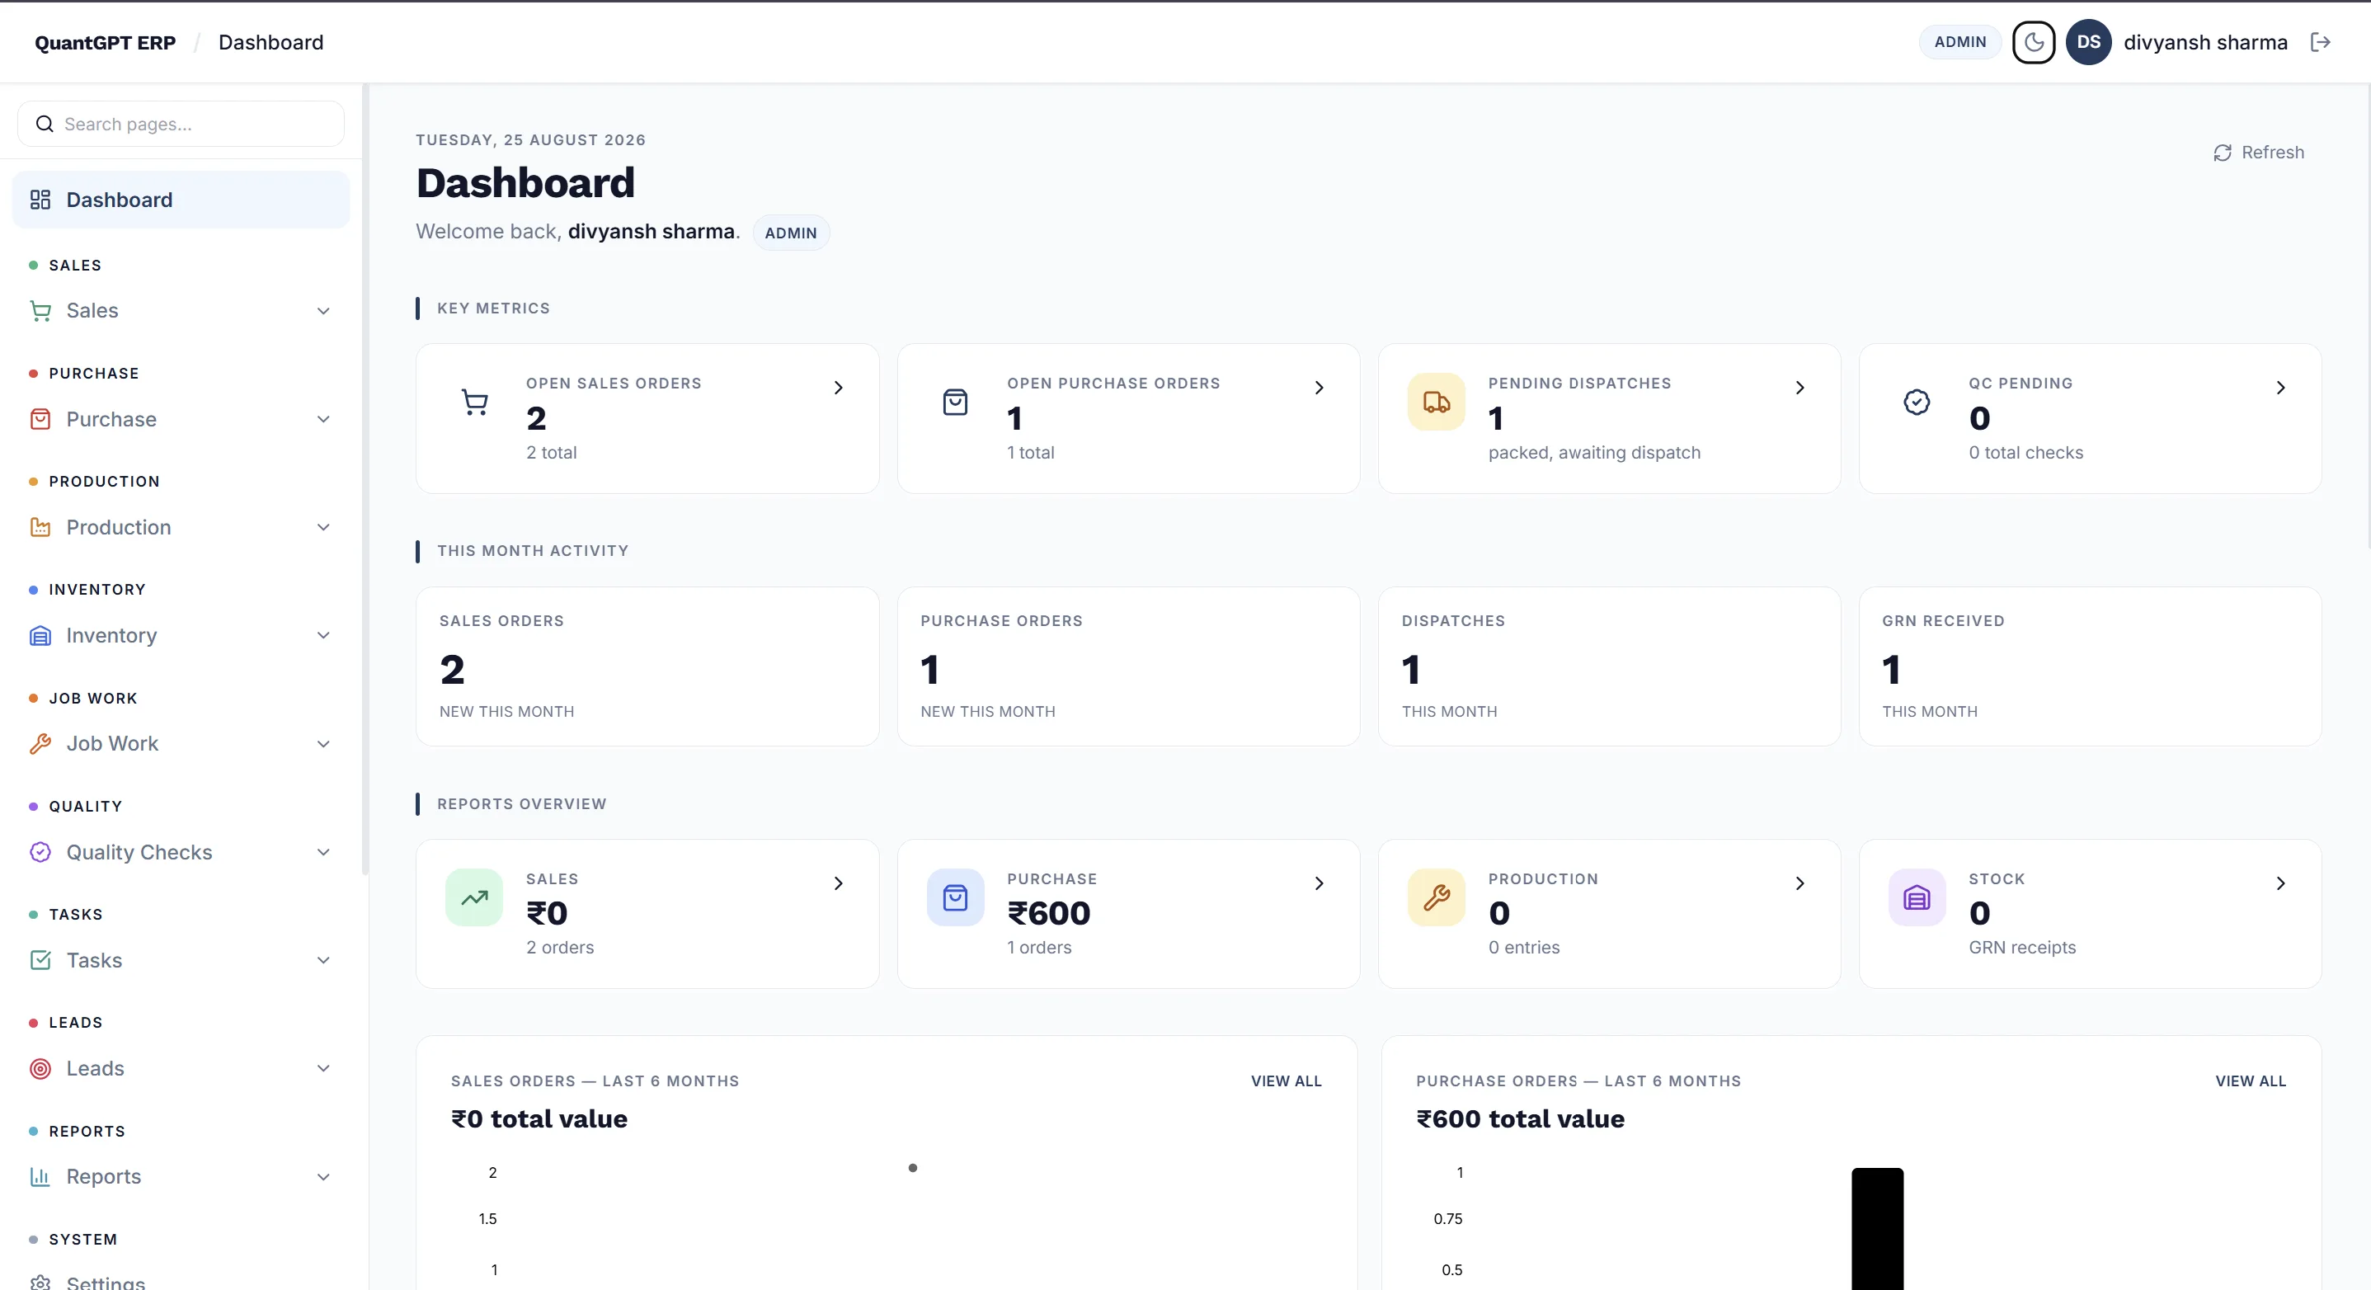This screenshot has height=1290, width=2371.
Task: Click the trend icon on Sales report card
Action: 474,897
